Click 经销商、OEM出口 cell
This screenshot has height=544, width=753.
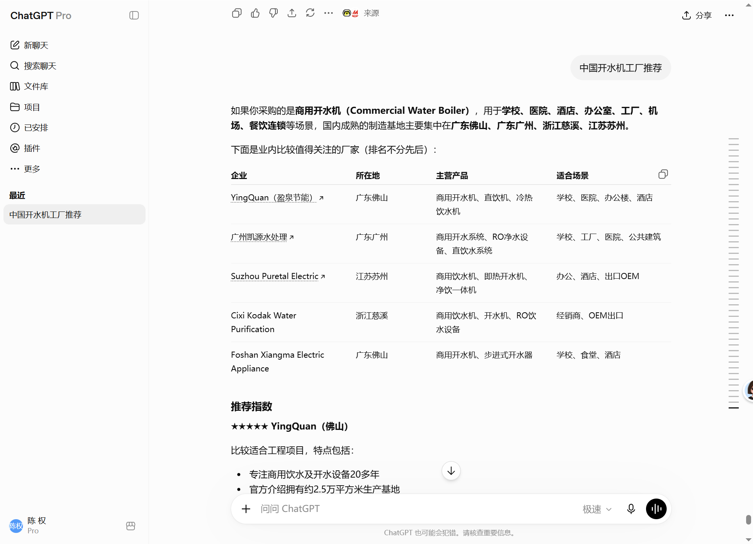589,316
